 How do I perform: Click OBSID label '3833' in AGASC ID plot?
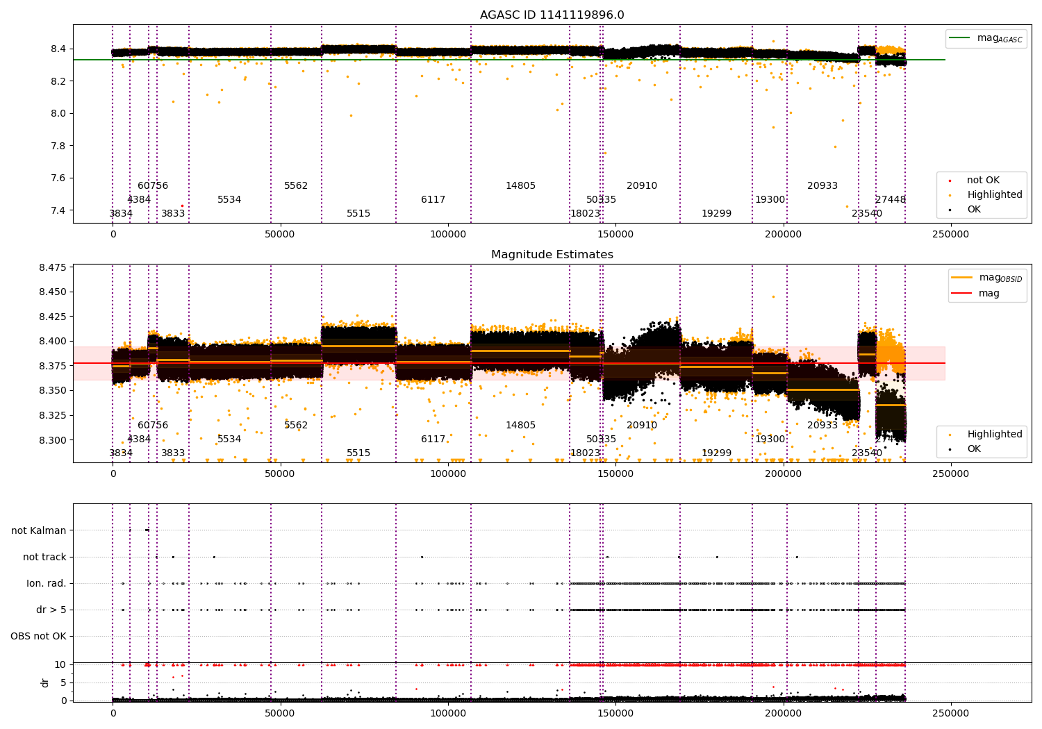(x=173, y=214)
